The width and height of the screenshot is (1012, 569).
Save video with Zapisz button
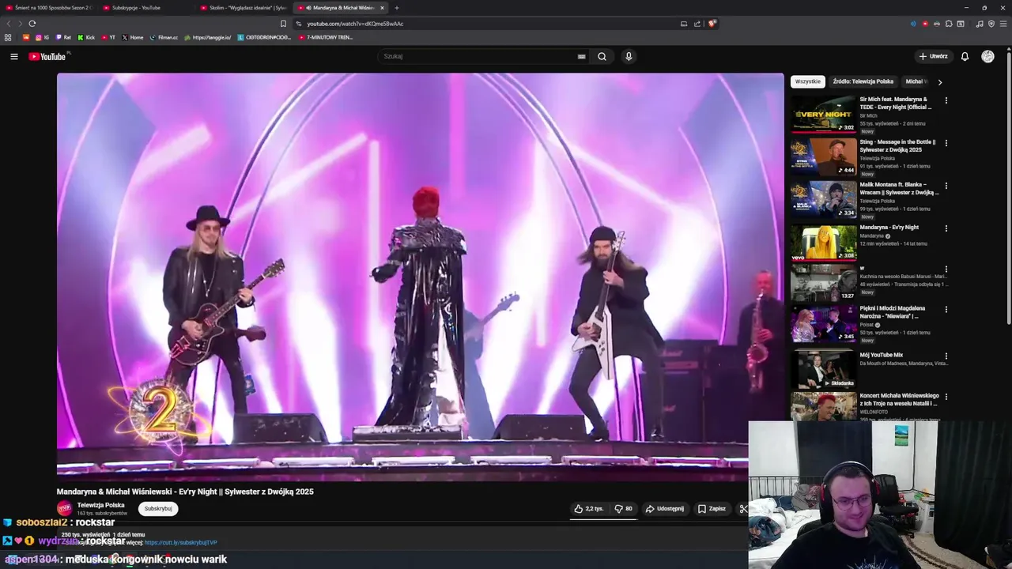(712, 509)
